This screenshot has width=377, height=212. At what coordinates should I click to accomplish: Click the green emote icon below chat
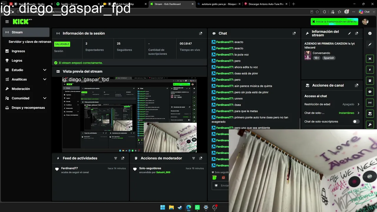click(214, 177)
